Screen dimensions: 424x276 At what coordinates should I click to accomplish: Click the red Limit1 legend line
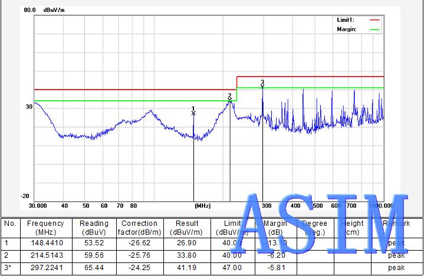point(374,19)
